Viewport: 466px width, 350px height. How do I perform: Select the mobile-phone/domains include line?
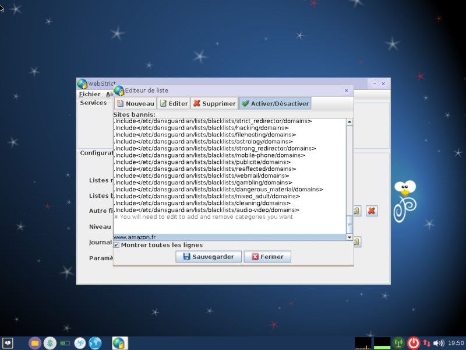click(x=230, y=155)
